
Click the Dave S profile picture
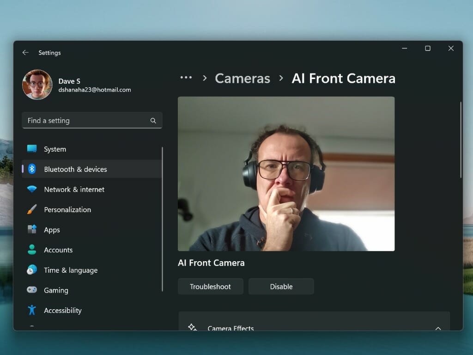coord(37,85)
